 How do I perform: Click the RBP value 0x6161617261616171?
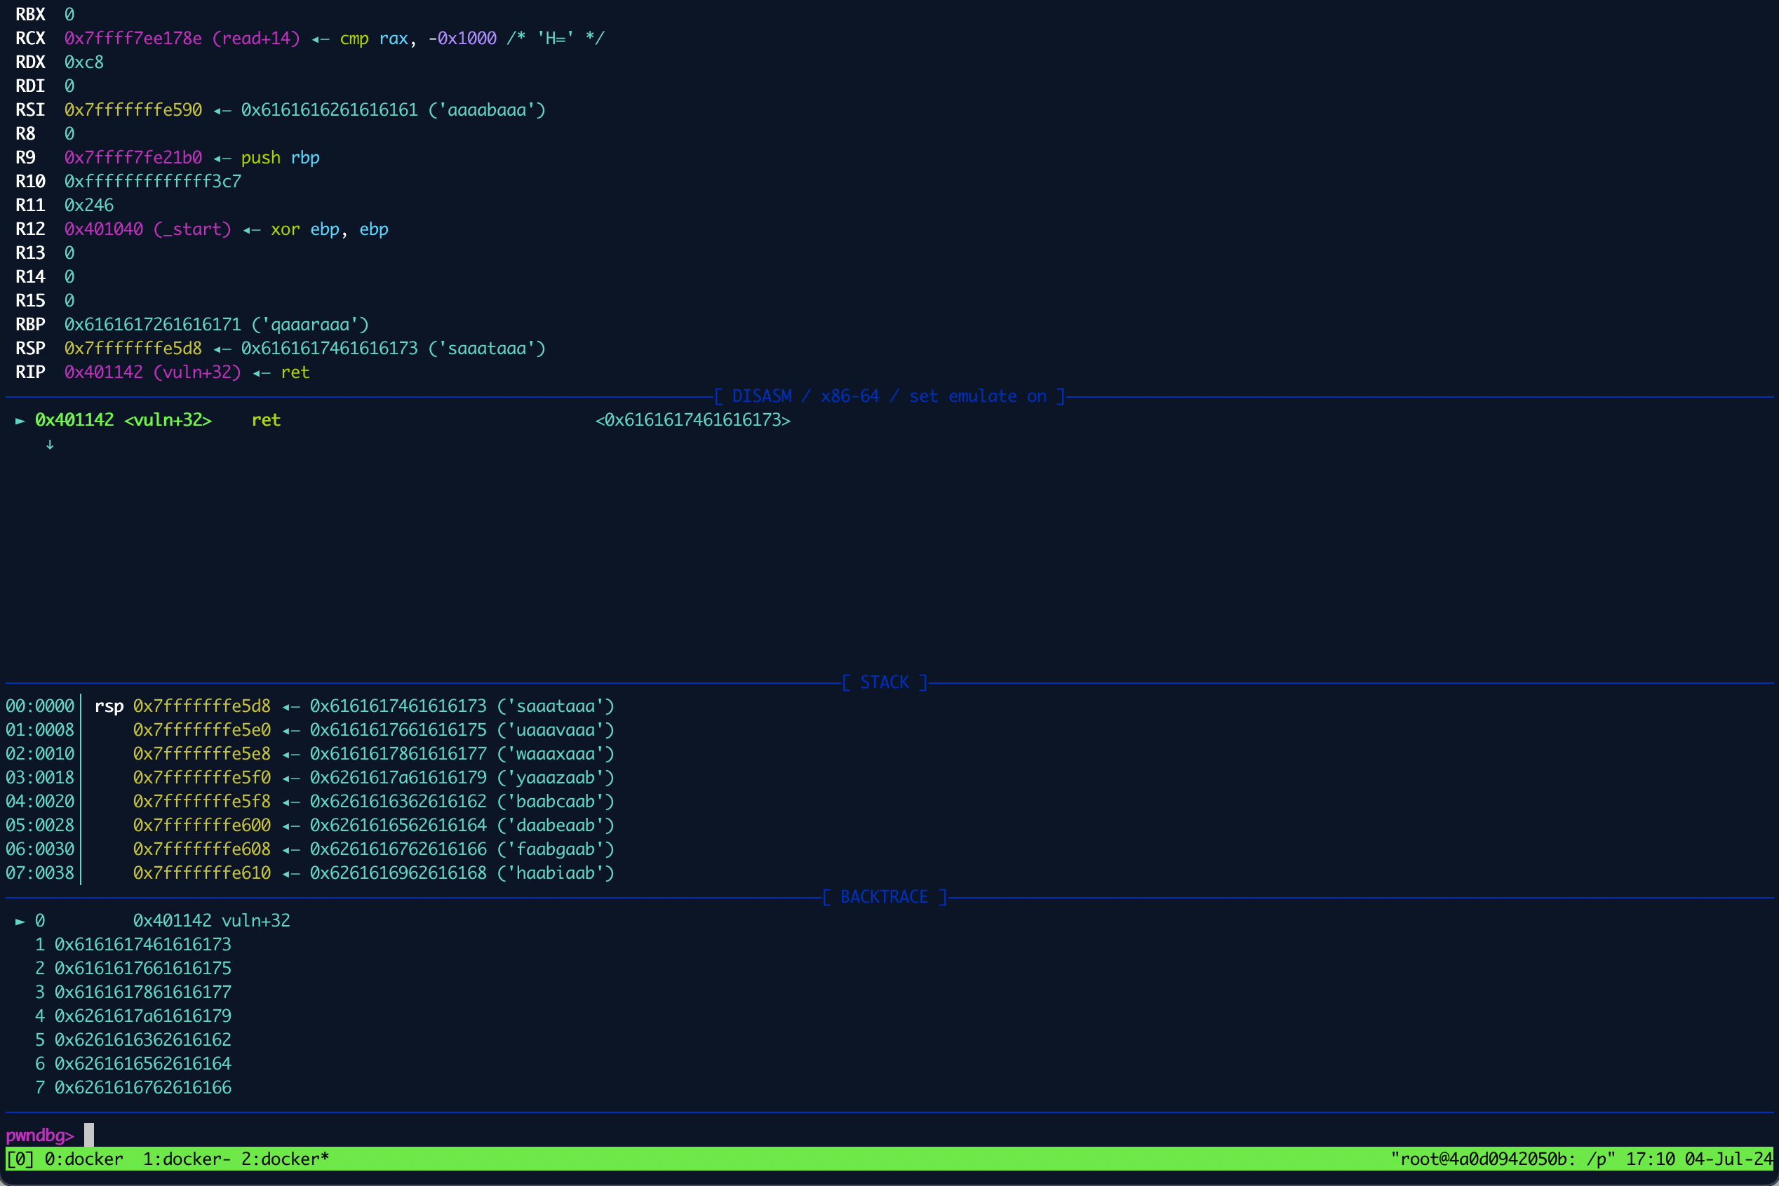(x=153, y=325)
